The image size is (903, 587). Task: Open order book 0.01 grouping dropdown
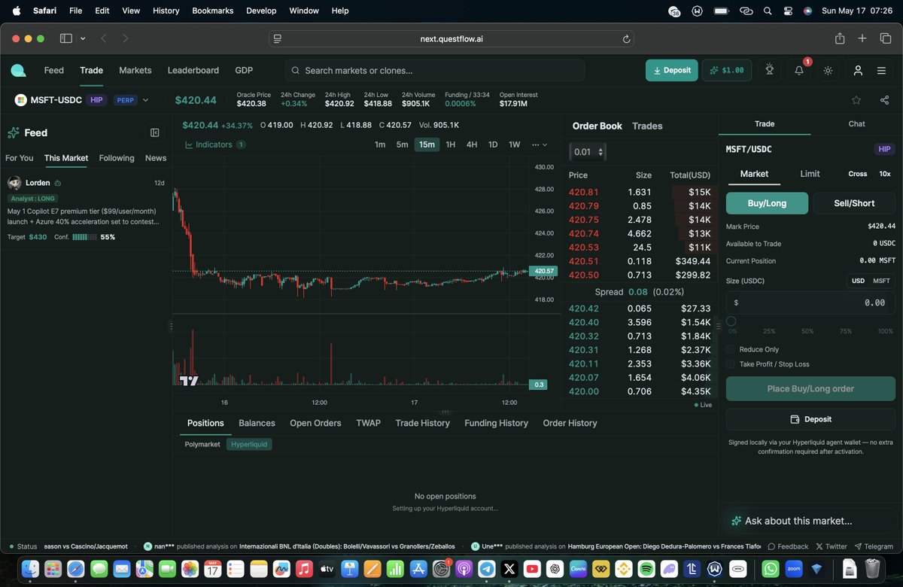coord(588,152)
